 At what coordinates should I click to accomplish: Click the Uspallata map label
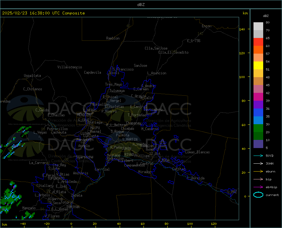click(x=32, y=76)
